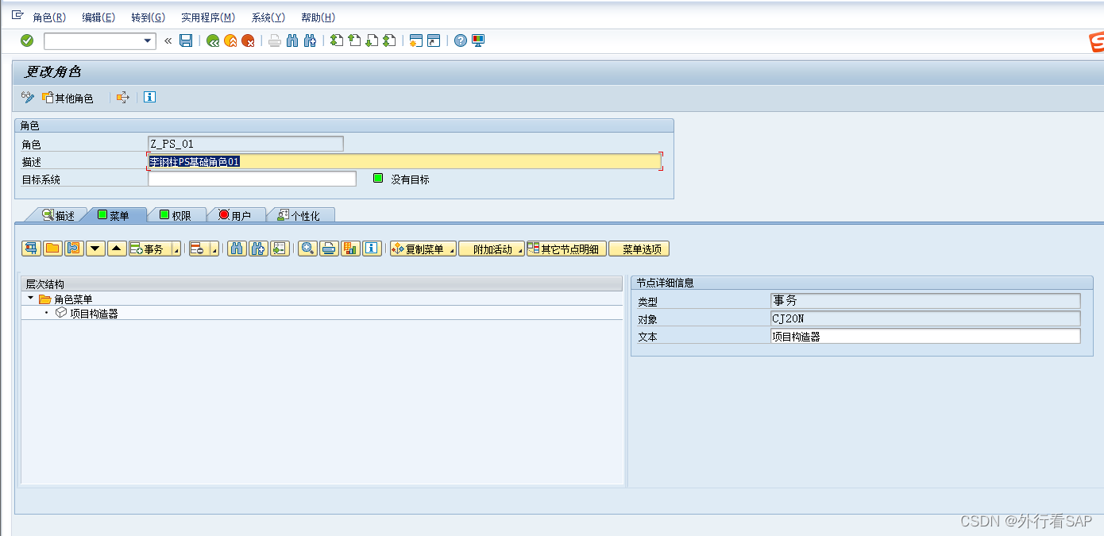Open the 转到(G) menu
This screenshot has width=1104, height=536.
pyautogui.click(x=149, y=17)
